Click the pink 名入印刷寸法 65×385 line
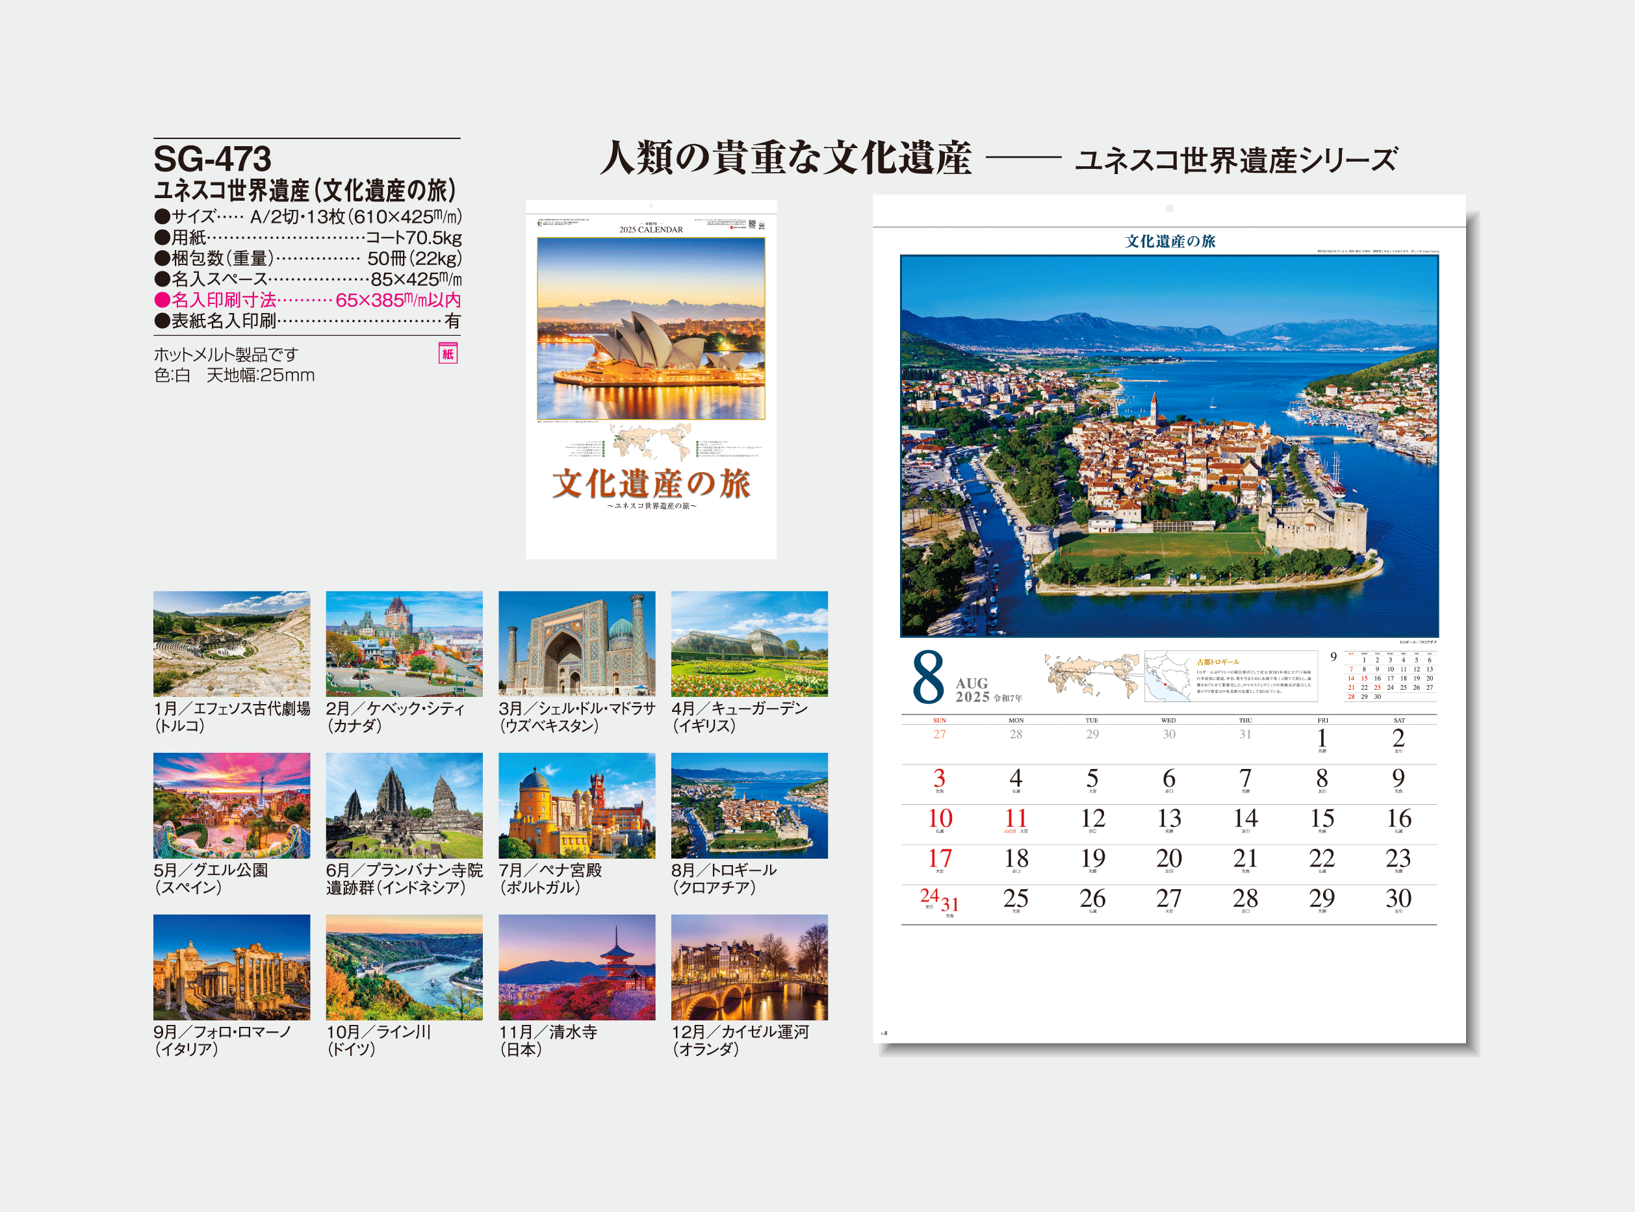The image size is (1635, 1212). click(308, 300)
